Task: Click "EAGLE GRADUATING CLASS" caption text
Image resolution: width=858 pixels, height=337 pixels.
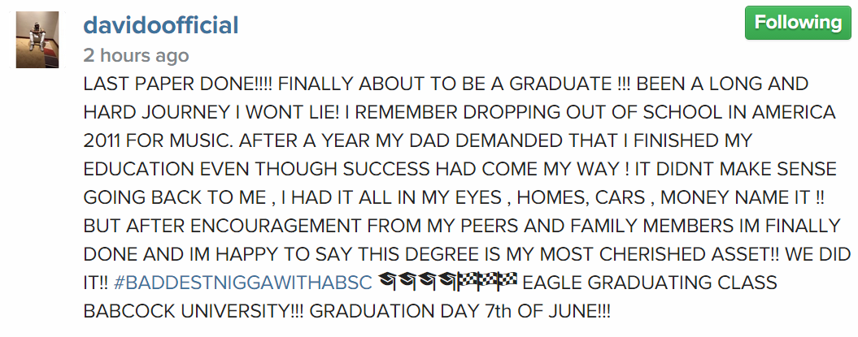Action: (650, 283)
